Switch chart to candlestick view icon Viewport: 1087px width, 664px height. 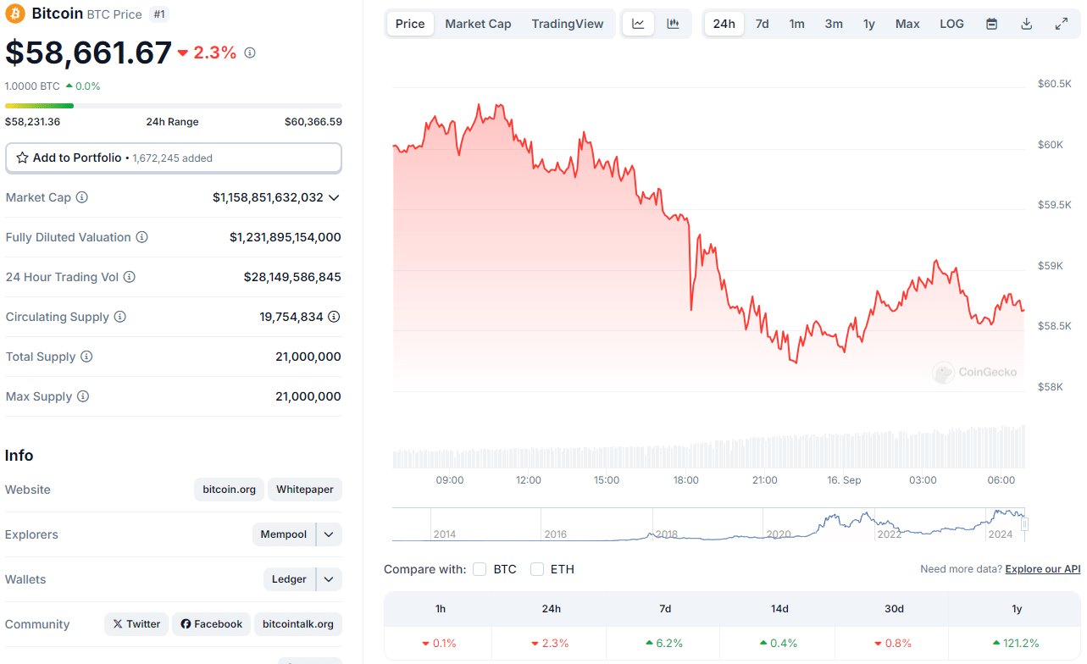click(673, 23)
